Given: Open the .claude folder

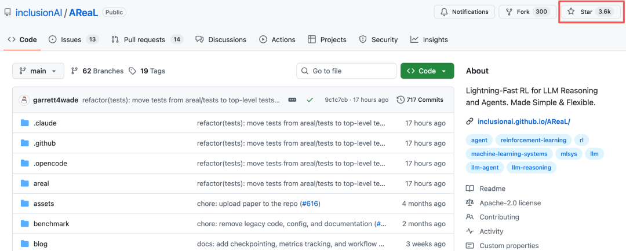Looking at the screenshot, I should (x=45, y=123).
